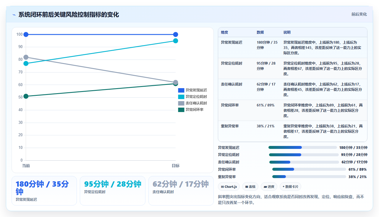379x217 pixels.
Task: Click the 61% / 89% value beside progress bar
Action: (358, 170)
